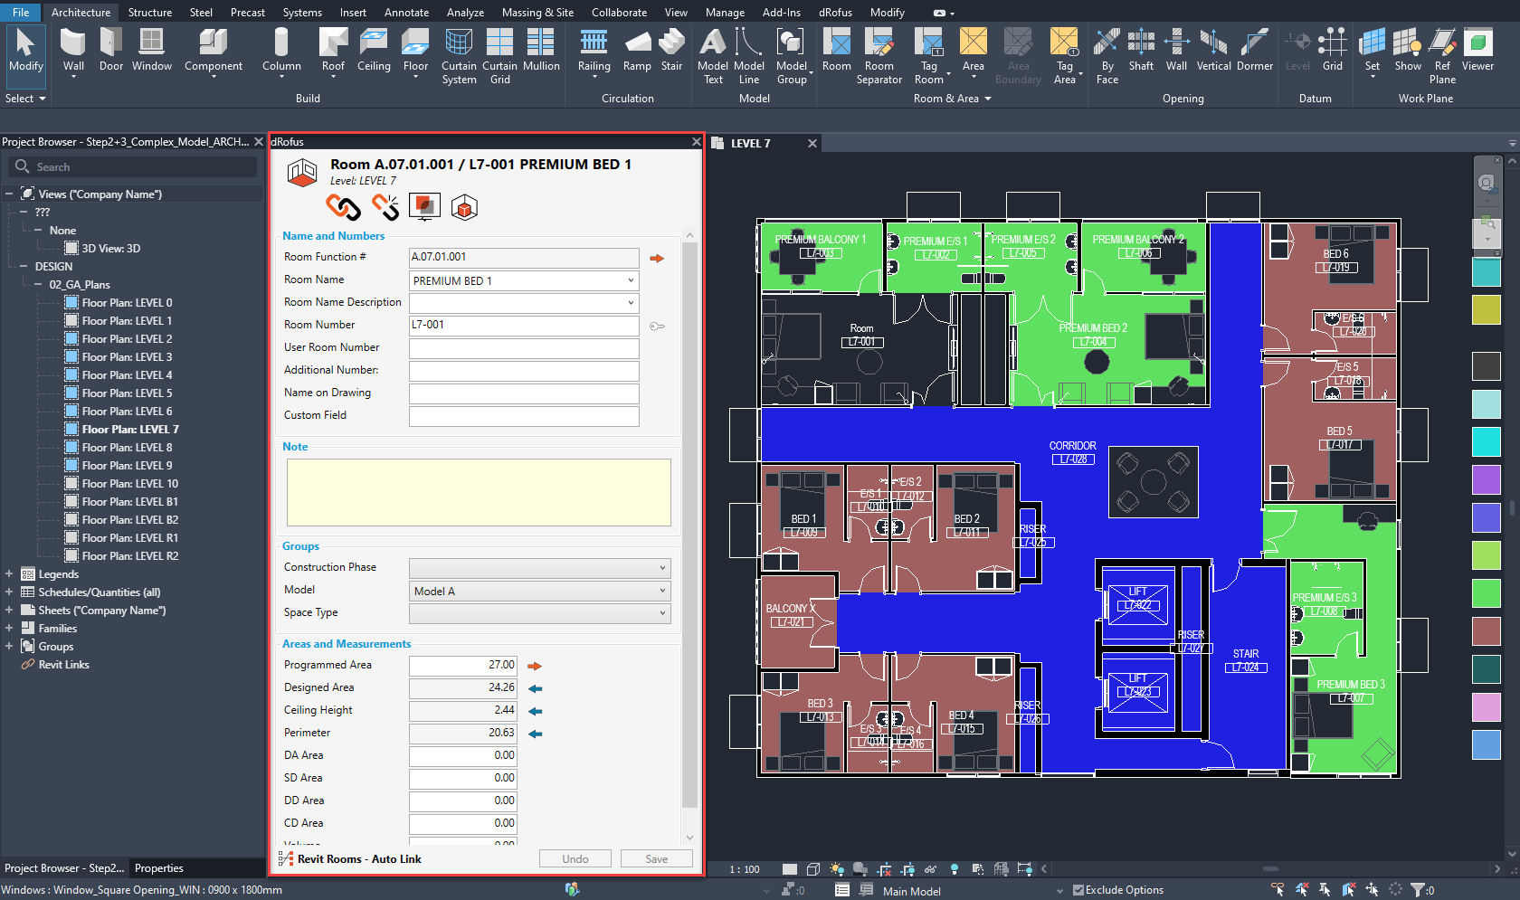Image resolution: width=1520 pixels, height=900 pixels.
Task: Open the Room Name dropdown
Action: tap(631, 281)
